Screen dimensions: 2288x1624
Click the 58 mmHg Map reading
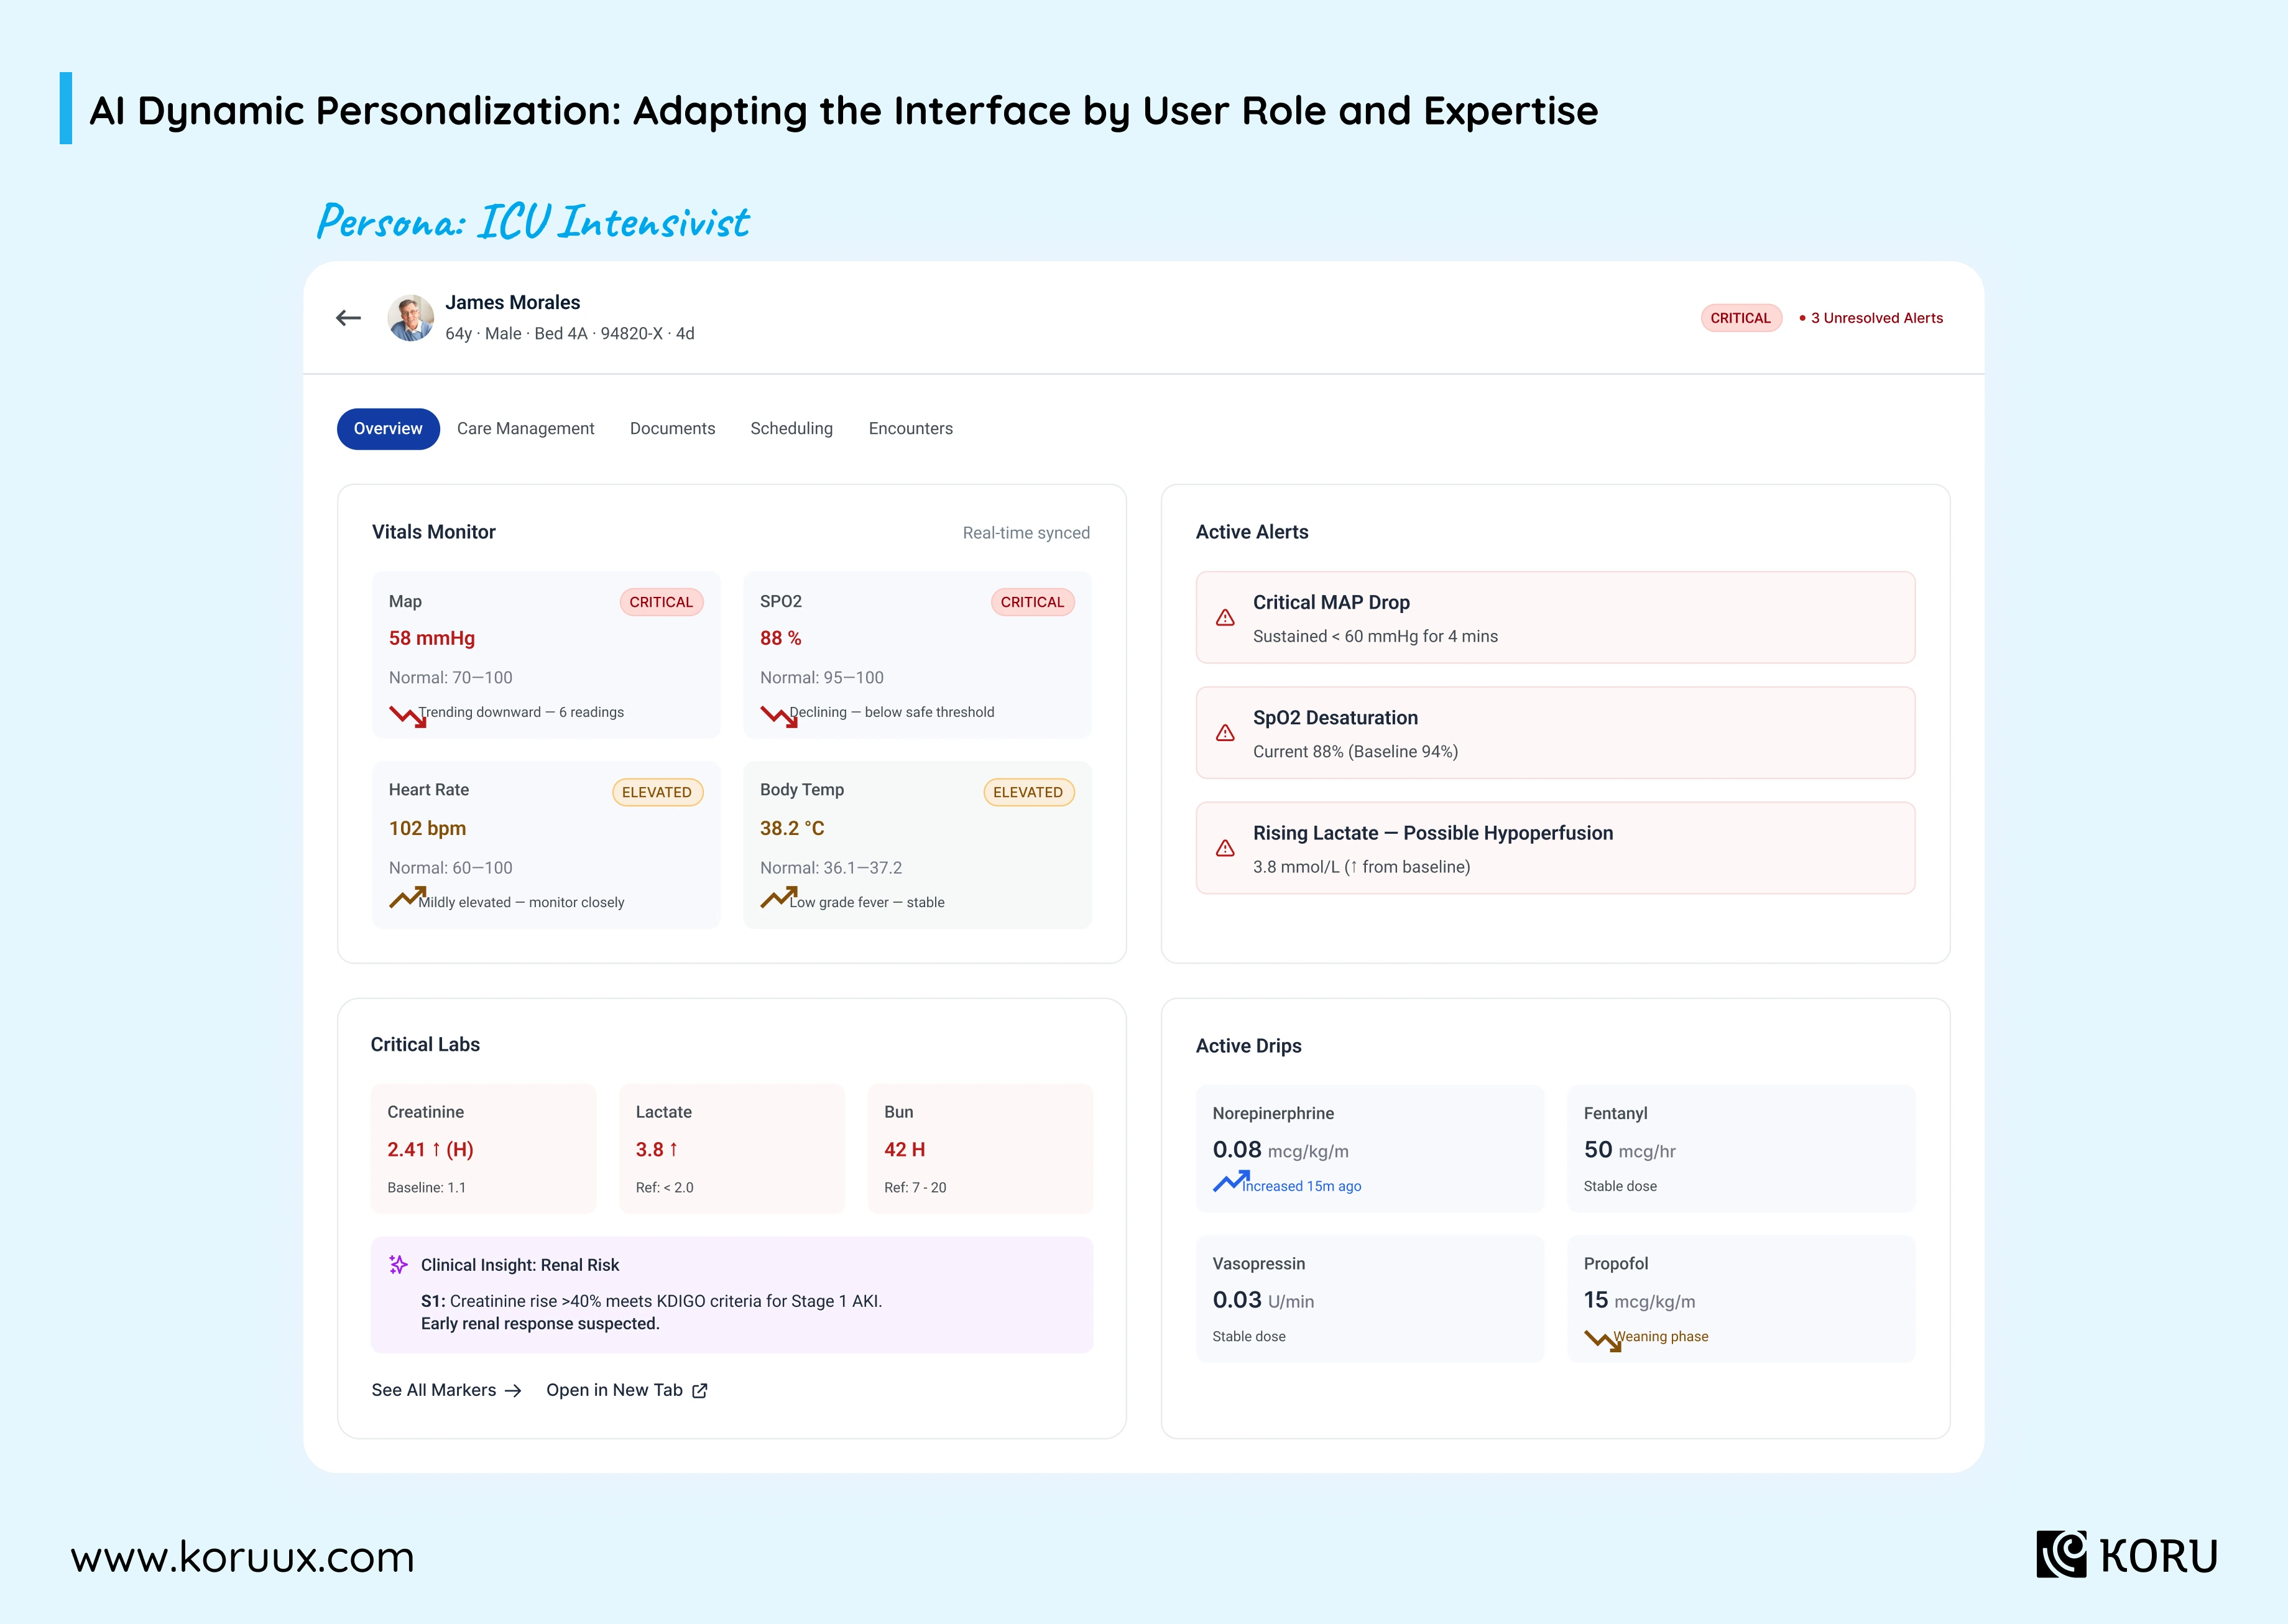(x=432, y=638)
